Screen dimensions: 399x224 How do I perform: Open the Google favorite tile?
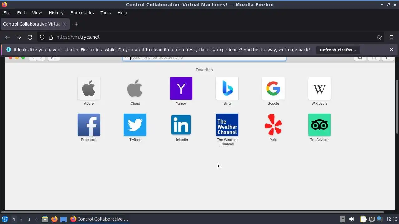[x=273, y=88]
